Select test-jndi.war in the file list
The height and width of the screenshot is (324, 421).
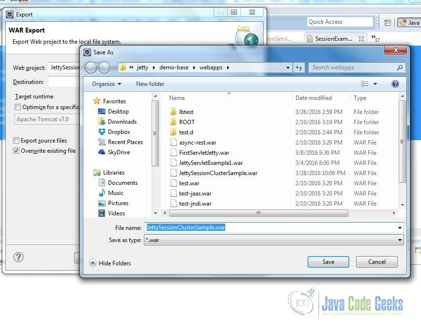[191, 204]
